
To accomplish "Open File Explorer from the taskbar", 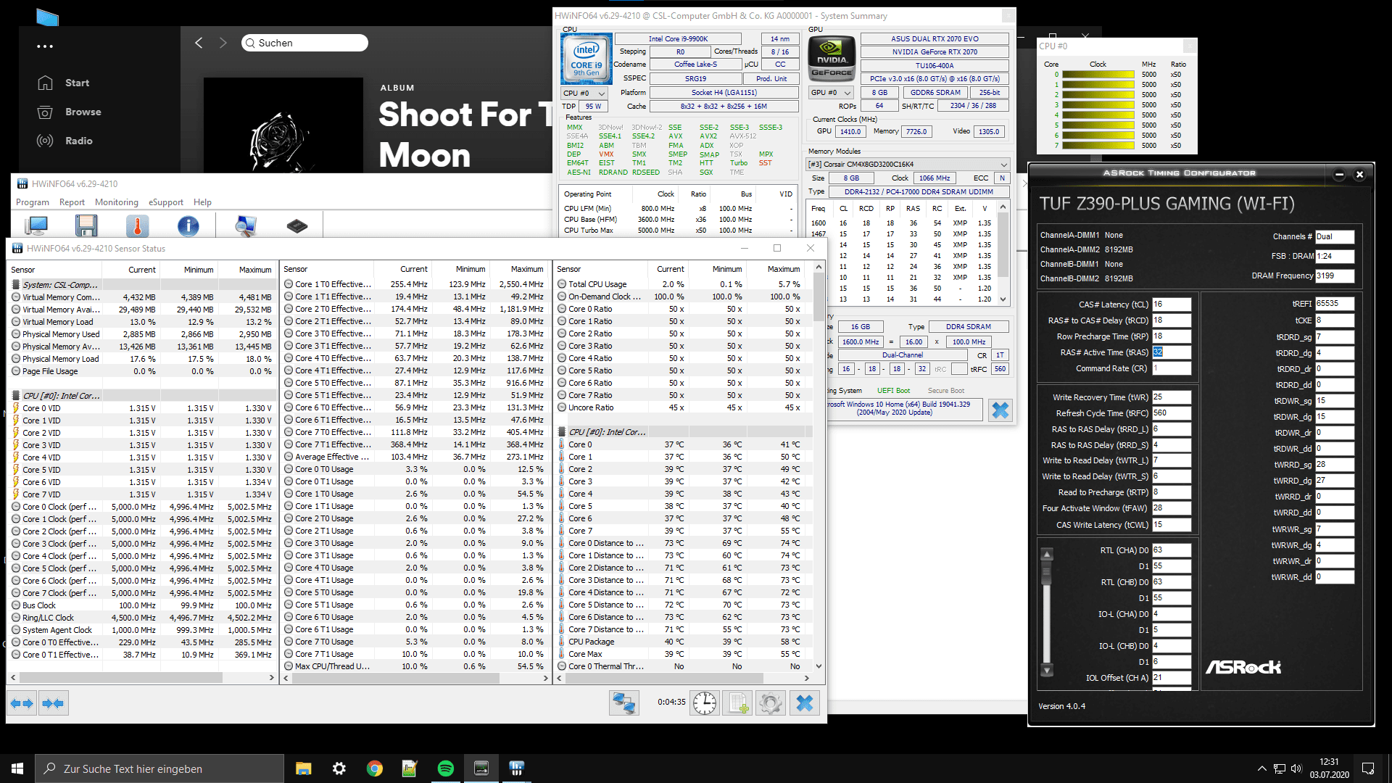I will [304, 768].
